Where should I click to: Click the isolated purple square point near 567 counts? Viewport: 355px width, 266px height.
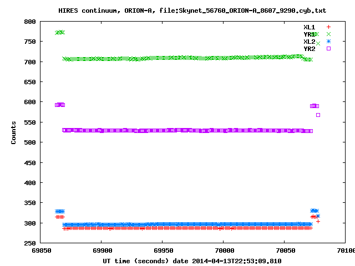point(318,115)
